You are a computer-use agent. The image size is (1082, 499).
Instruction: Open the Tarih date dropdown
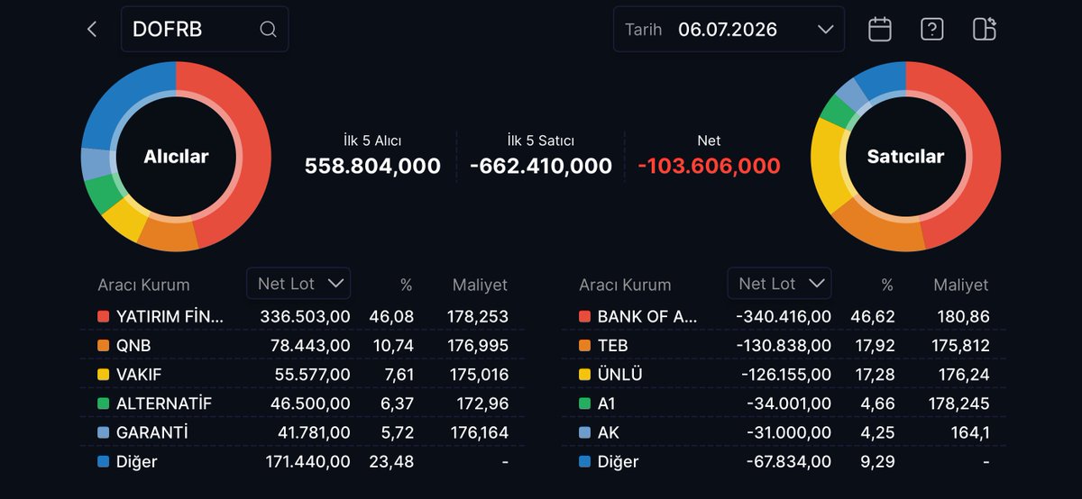[729, 30]
